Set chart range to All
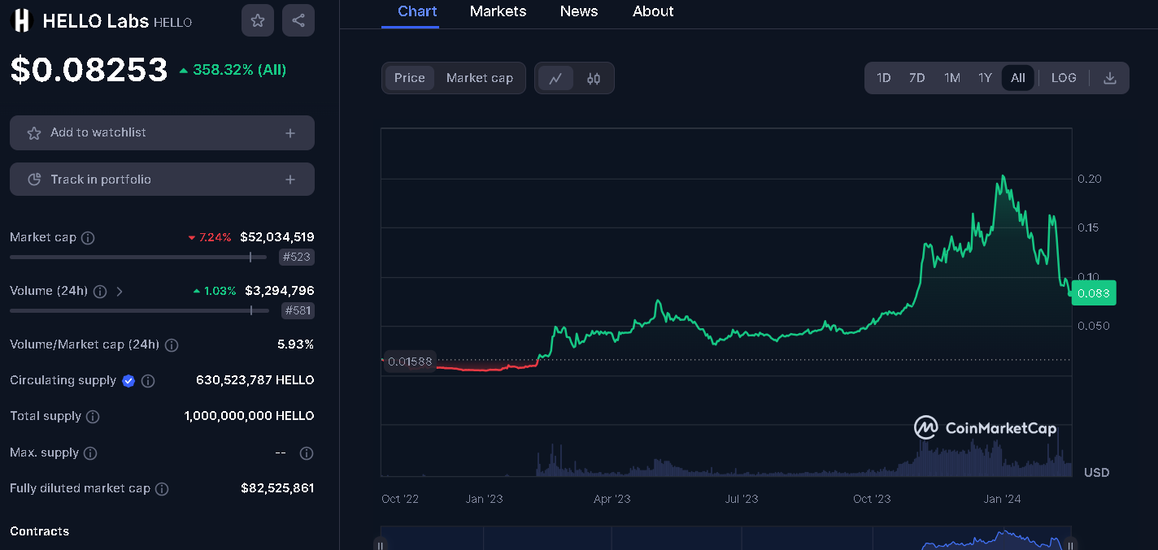Screen dimensions: 1158x550 tap(1018, 78)
